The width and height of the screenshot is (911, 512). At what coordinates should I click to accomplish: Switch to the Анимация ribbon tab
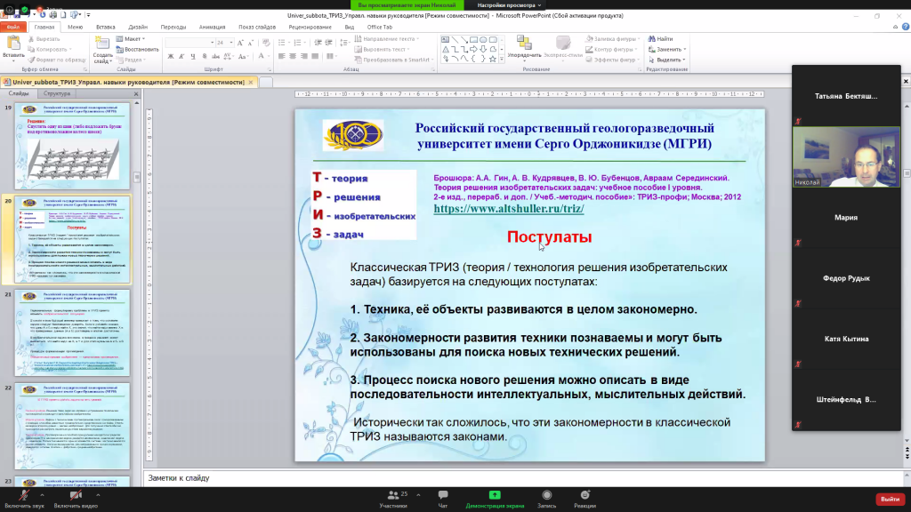212,27
